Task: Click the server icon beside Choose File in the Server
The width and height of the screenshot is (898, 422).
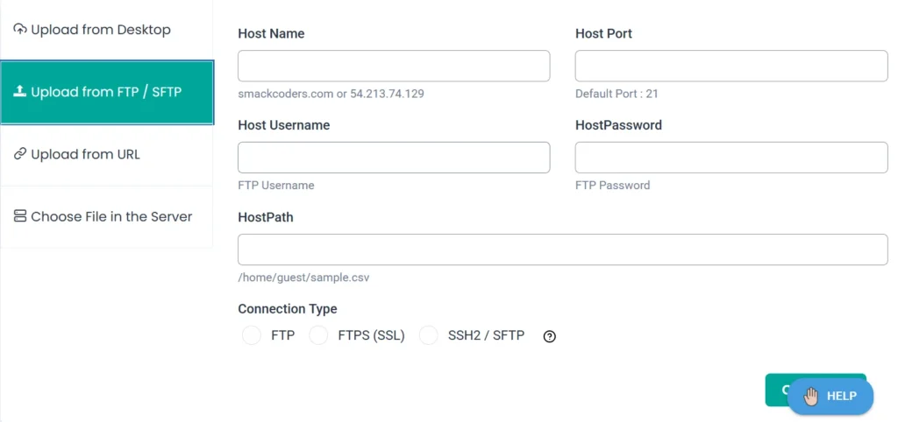Action: coord(20,216)
